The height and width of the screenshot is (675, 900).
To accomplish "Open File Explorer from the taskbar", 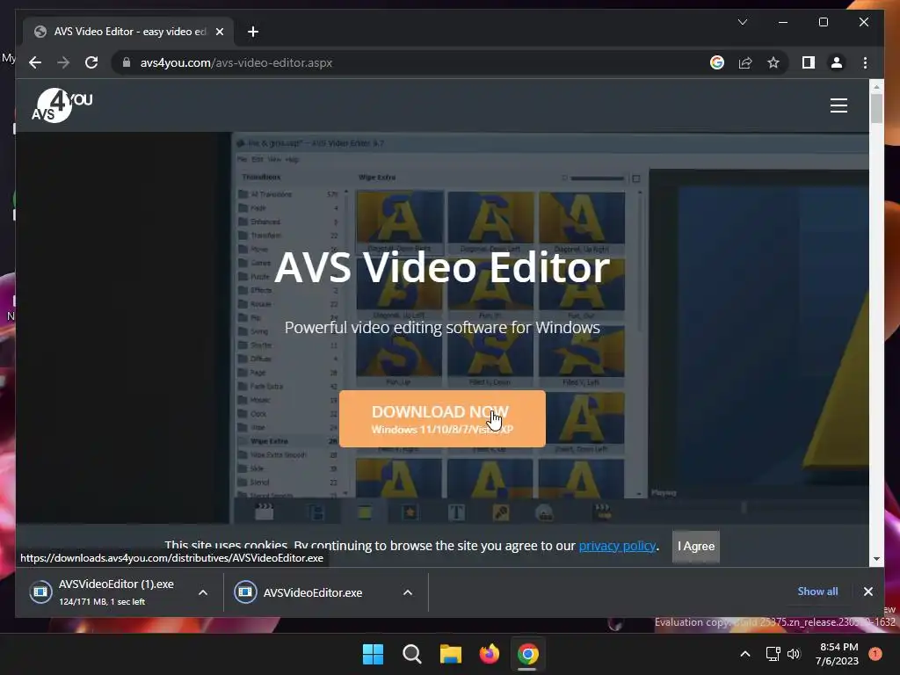I will [x=451, y=654].
